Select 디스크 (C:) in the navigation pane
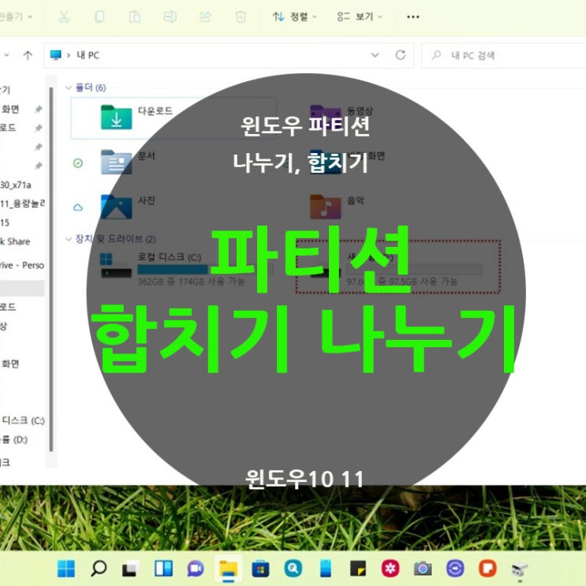Image resolution: width=586 pixels, height=586 pixels. (22, 420)
